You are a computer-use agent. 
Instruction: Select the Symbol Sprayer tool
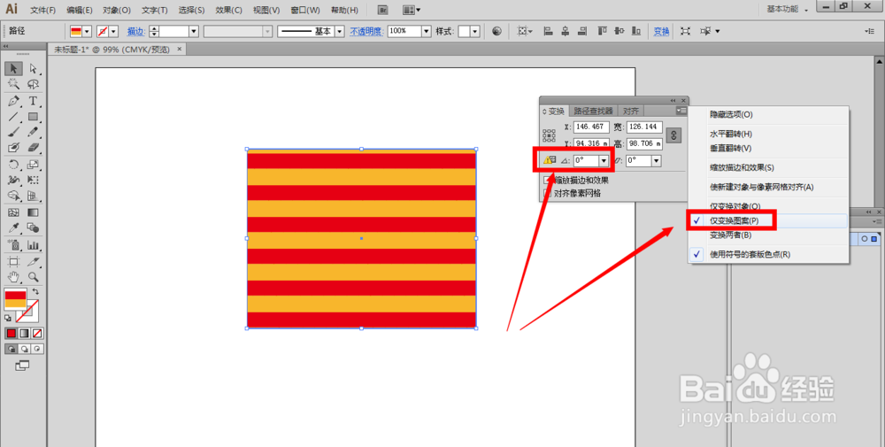point(13,245)
